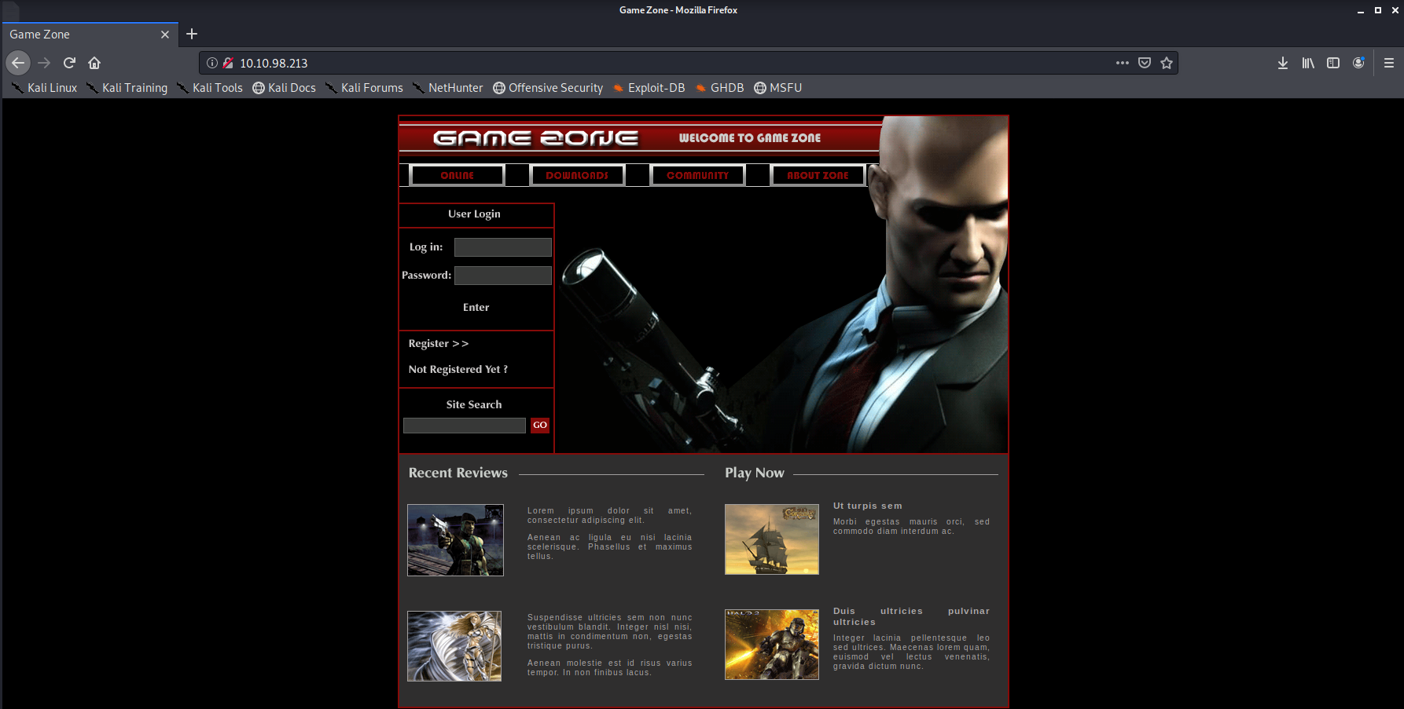Open Kali Linux bookmark
Viewport: 1404px width, 709px height.
[x=45, y=88]
